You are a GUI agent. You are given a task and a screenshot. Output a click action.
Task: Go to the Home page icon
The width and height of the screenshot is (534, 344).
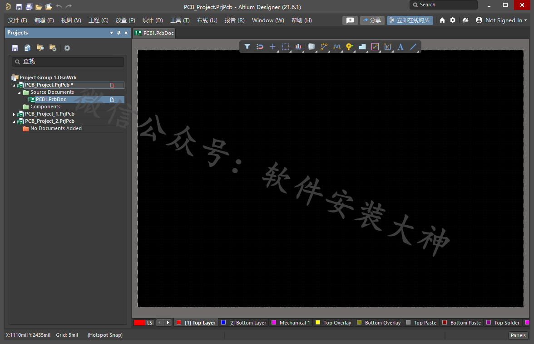[x=442, y=20]
